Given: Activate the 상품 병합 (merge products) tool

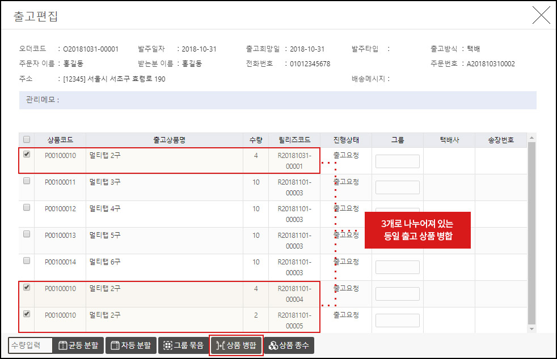Looking at the screenshot, I should [236, 345].
